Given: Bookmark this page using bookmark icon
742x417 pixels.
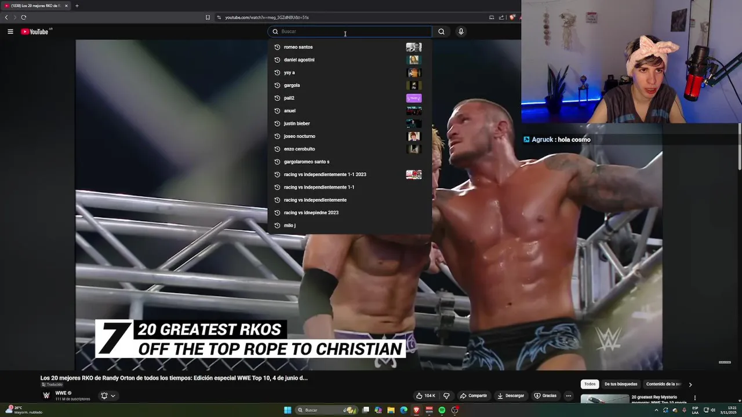Looking at the screenshot, I should click(x=208, y=17).
